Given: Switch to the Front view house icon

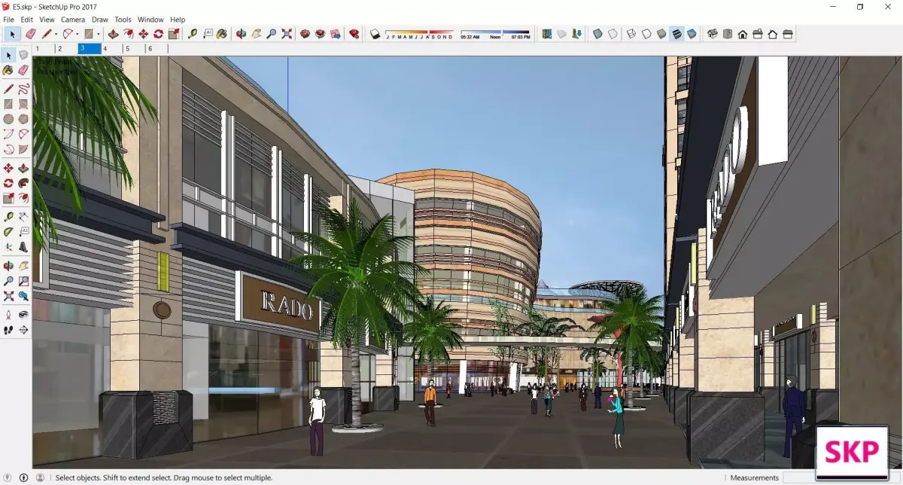Looking at the screenshot, I should (x=742, y=34).
